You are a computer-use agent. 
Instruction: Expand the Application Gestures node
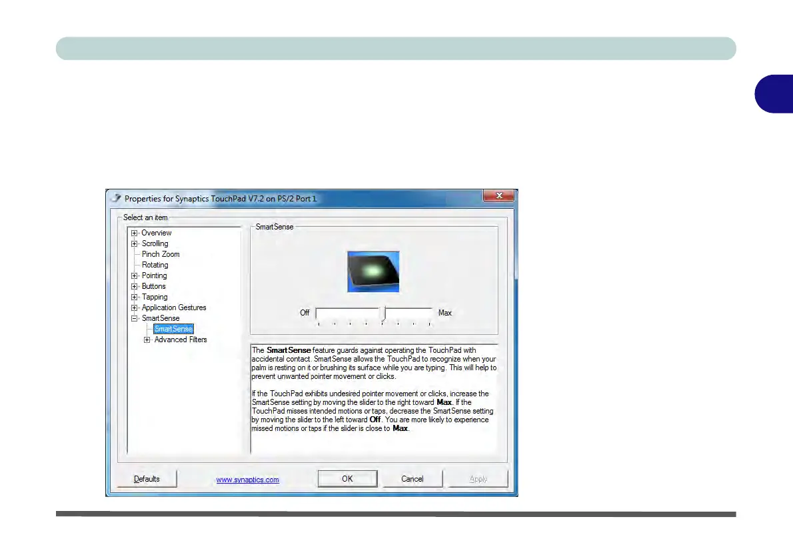134,308
